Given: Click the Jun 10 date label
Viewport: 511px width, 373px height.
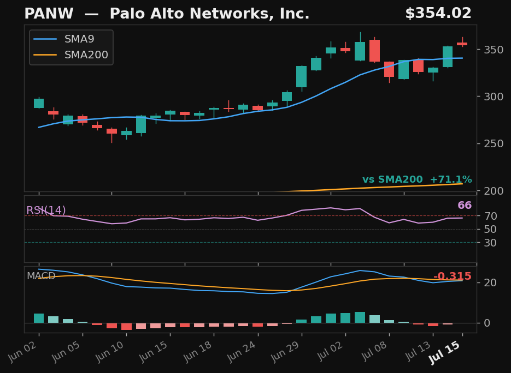Looking at the screenshot, I should 110,352.
